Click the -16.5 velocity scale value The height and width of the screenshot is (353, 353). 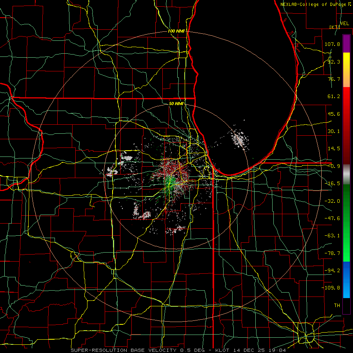[x=332, y=184]
